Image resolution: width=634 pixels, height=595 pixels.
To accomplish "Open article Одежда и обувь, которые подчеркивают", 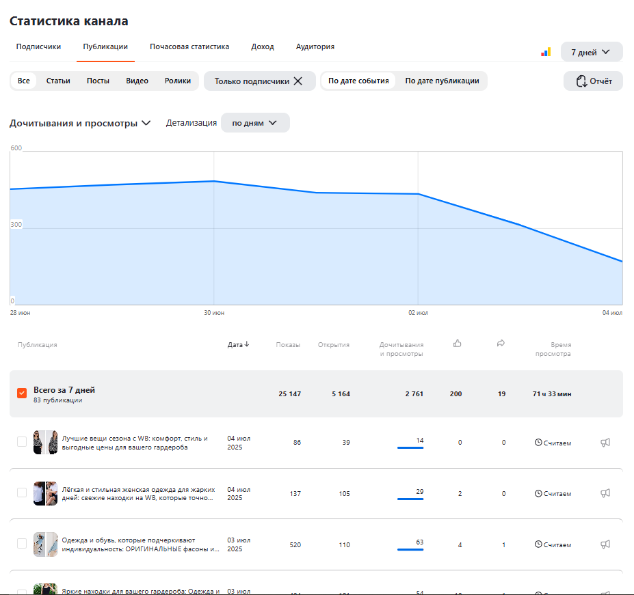I will (140, 544).
